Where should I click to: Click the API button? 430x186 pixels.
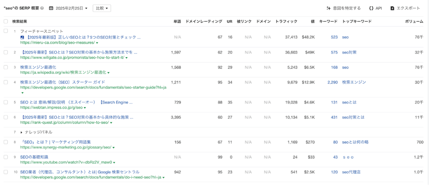[376, 8]
